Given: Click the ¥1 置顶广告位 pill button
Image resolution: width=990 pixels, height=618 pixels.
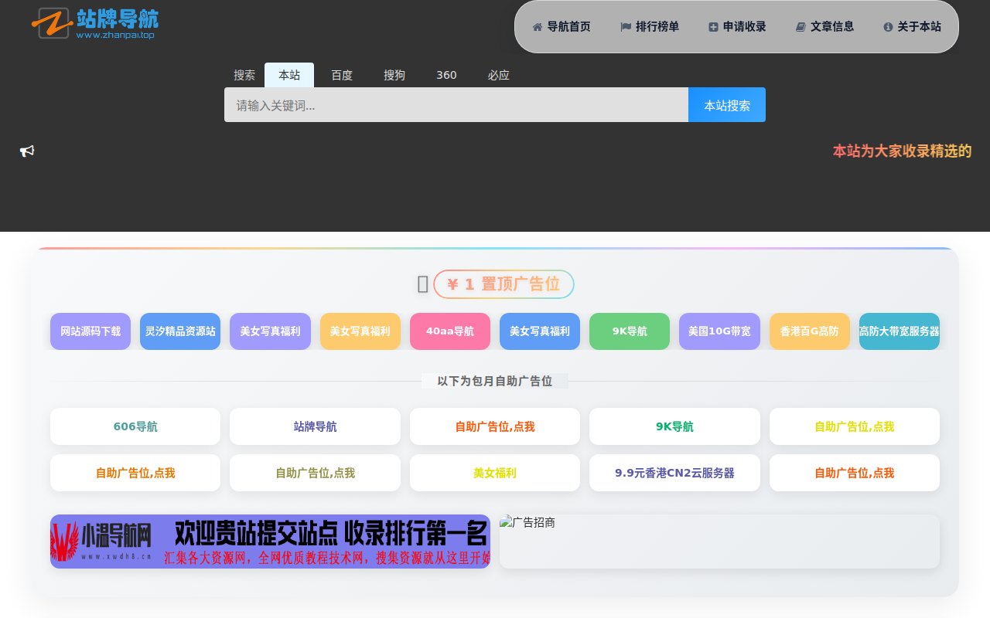Looking at the screenshot, I should click(504, 284).
